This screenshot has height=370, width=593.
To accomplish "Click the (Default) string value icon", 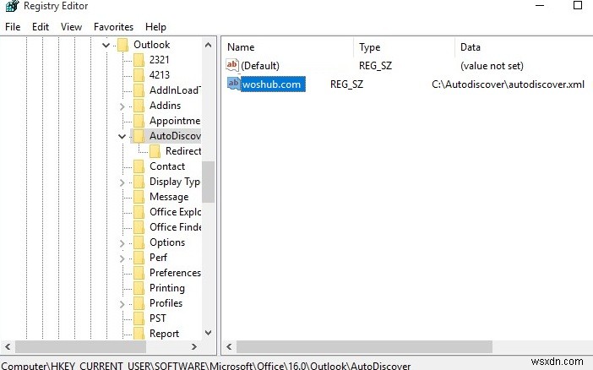I will [x=232, y=65].
